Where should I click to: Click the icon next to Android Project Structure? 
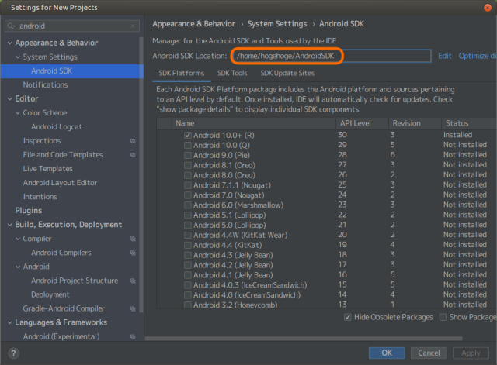[x=133, y=281]
